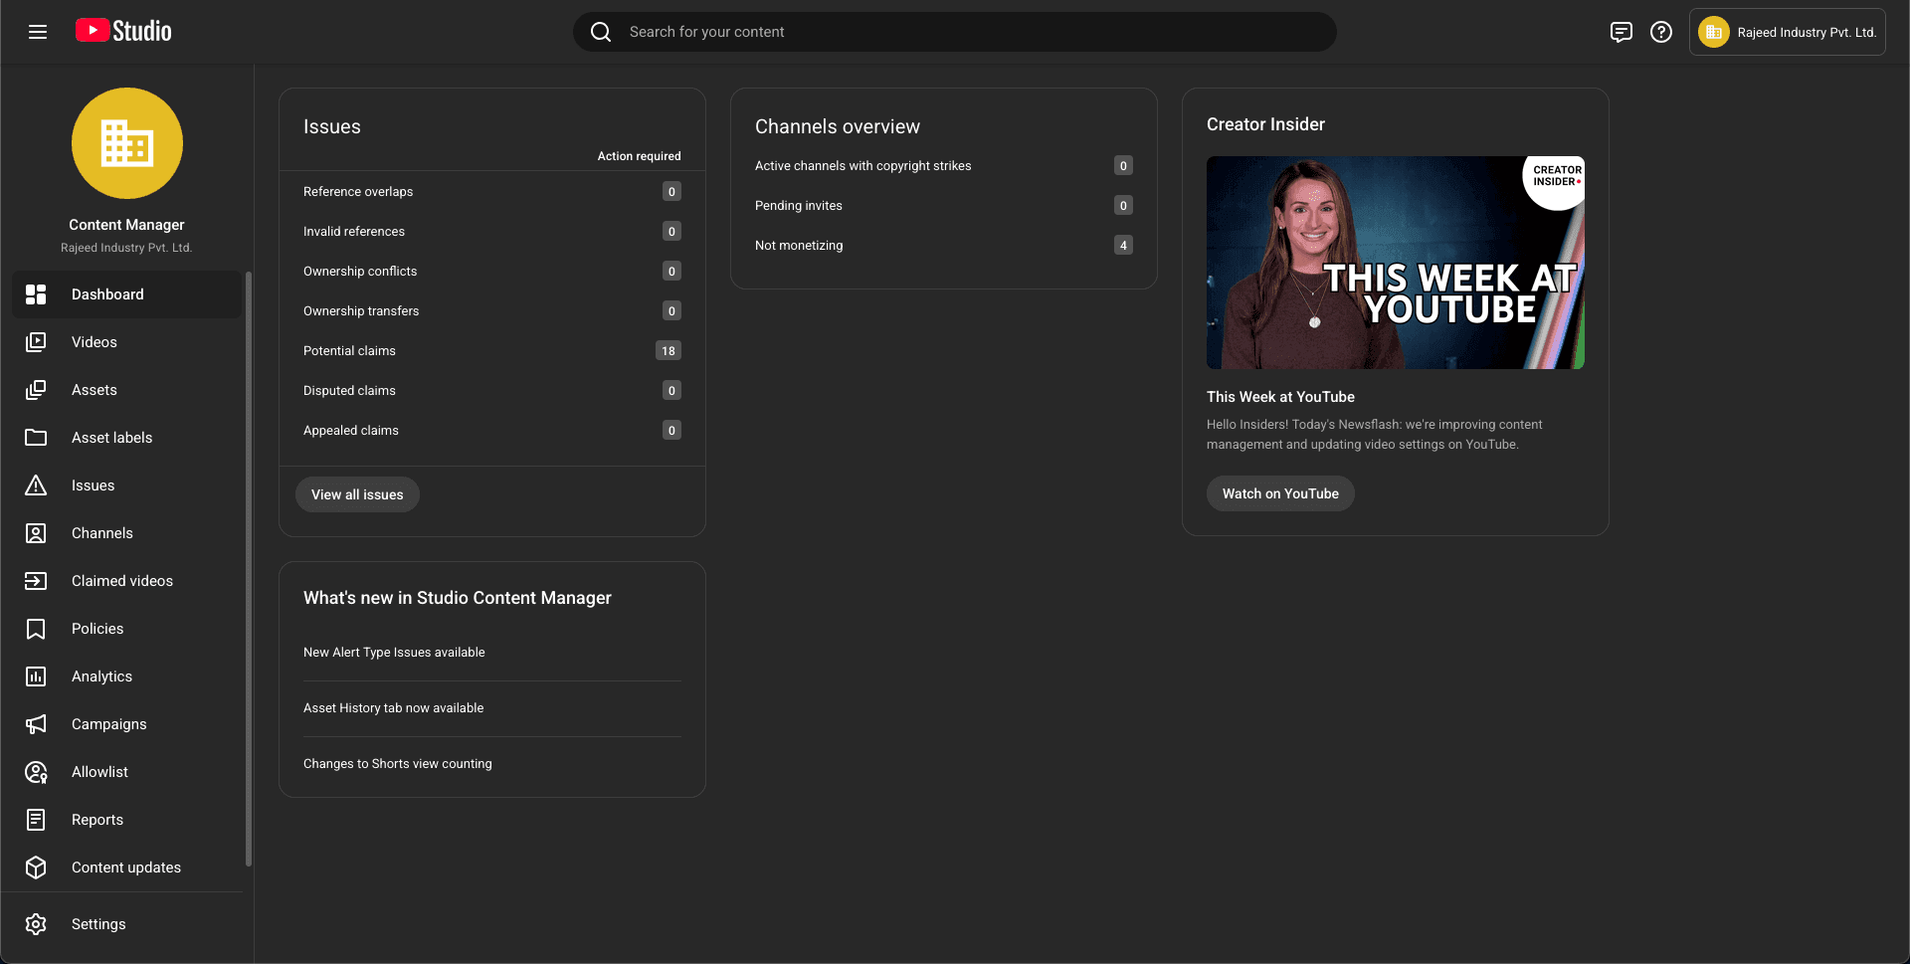Screen dimensions: 1910x964
Task: Open Policies page label
Action: click(x=97, y=629)
